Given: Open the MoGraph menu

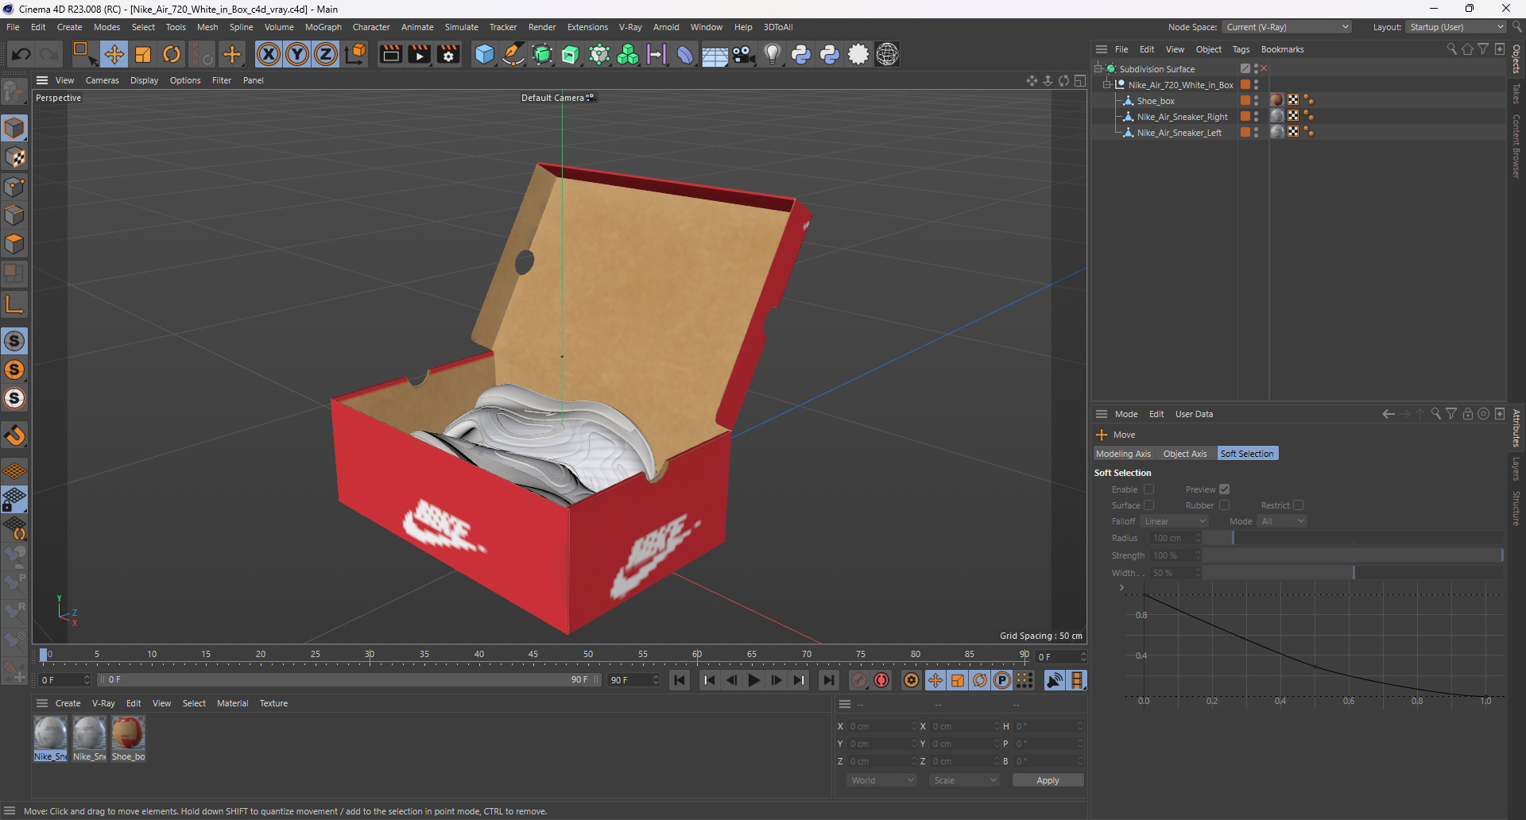Looking at the screenshot, I should click(x=323, y=27).
